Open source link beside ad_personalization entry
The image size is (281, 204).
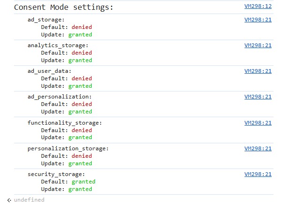pos(258,97)
